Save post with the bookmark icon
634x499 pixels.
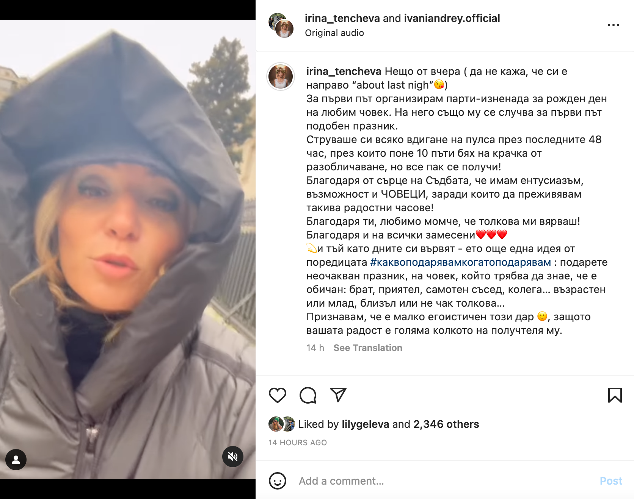click(x=615, y=395)
